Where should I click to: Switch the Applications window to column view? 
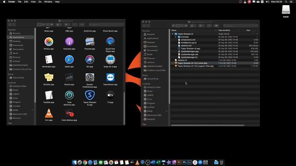(48, 24)
